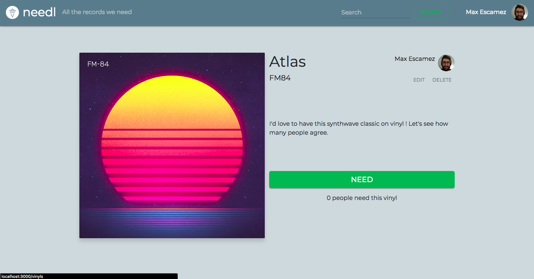
Task: Click into the Search input field
Action: 376,12
